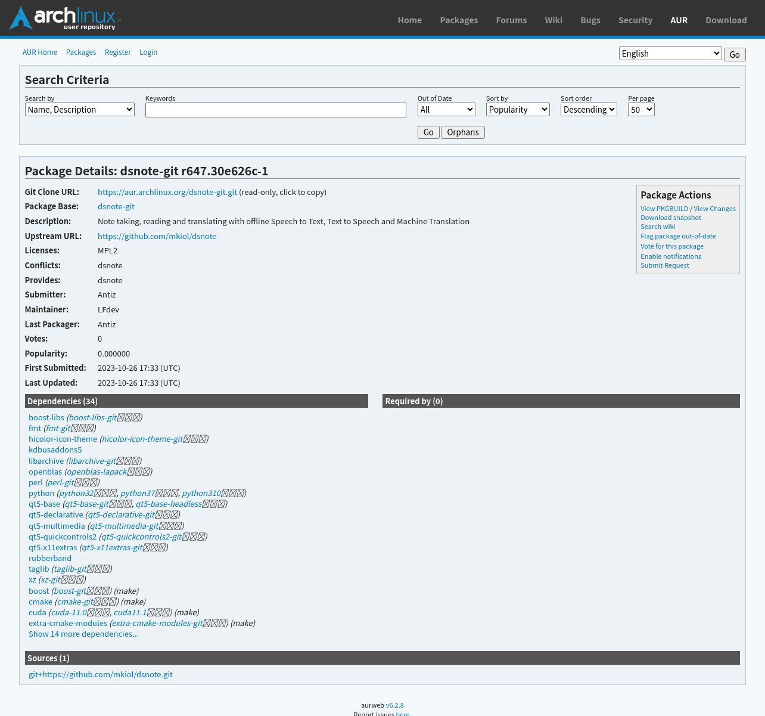Open the boost make dependency link
The image size is (765, 716).
point(39,591)
